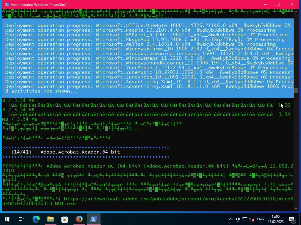Click the window title 'Administrator: Windows PowerShell'
Image resolution: width=301 pixels, height=225 pixels.
point(39,5)
